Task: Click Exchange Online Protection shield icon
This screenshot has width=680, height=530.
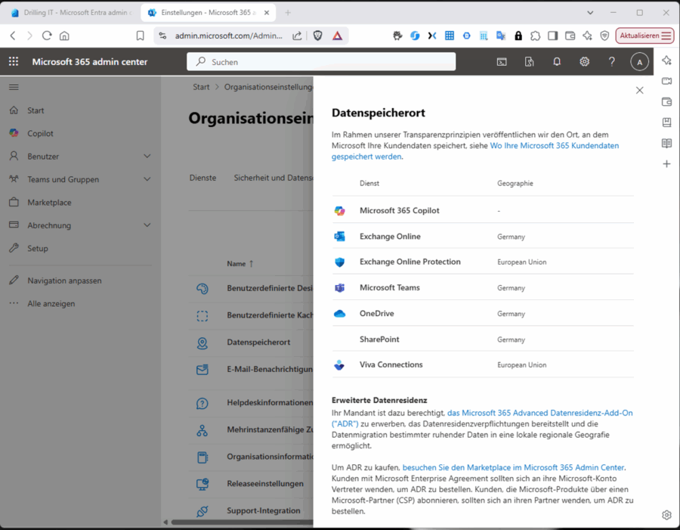Action: point(339,262)
